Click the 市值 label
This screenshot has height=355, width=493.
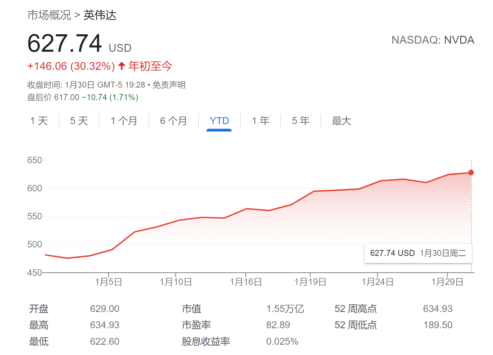coord(192,309)
